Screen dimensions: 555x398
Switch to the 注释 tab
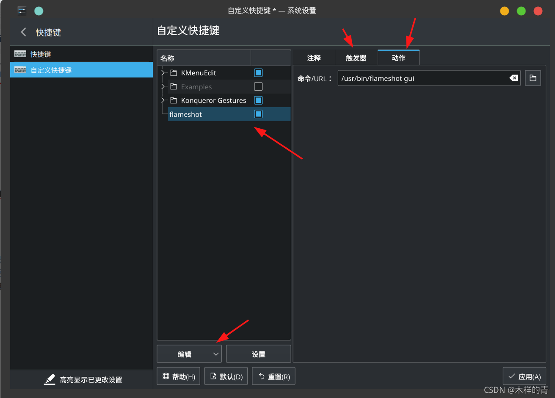coord(314,58)
